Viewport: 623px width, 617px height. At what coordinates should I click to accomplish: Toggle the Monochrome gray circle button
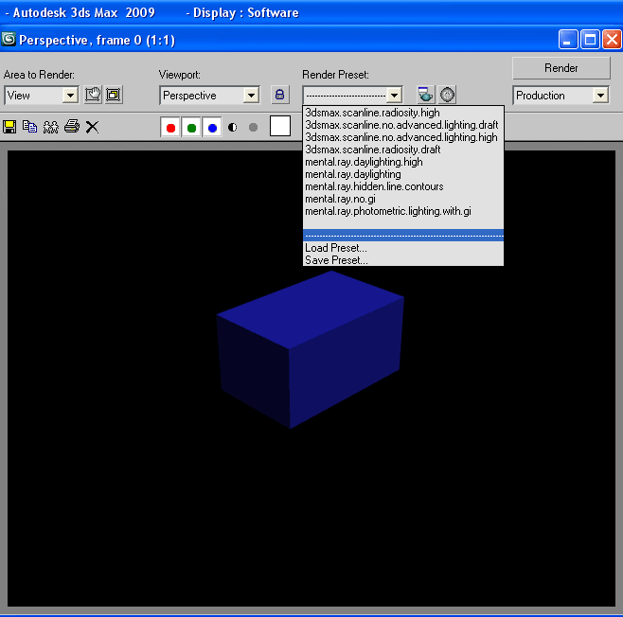[x=253, y=128]
